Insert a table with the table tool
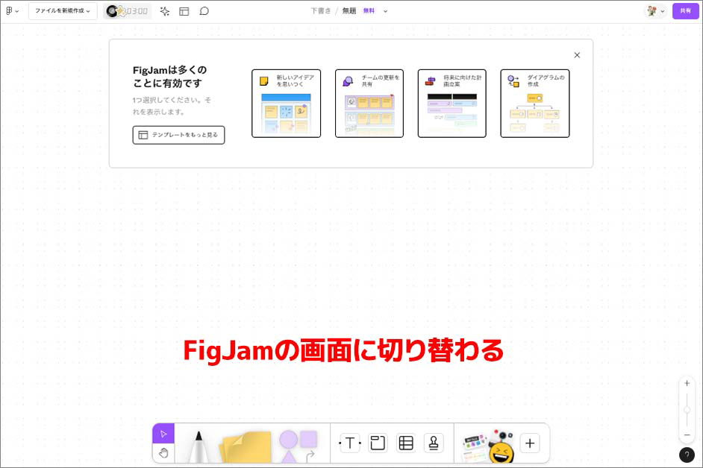This screenshot has height=468, width=703. point(406,443)
